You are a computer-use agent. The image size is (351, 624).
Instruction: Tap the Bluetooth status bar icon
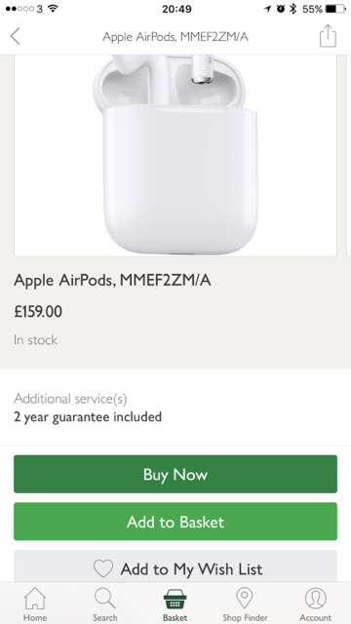tap(293, 9)
